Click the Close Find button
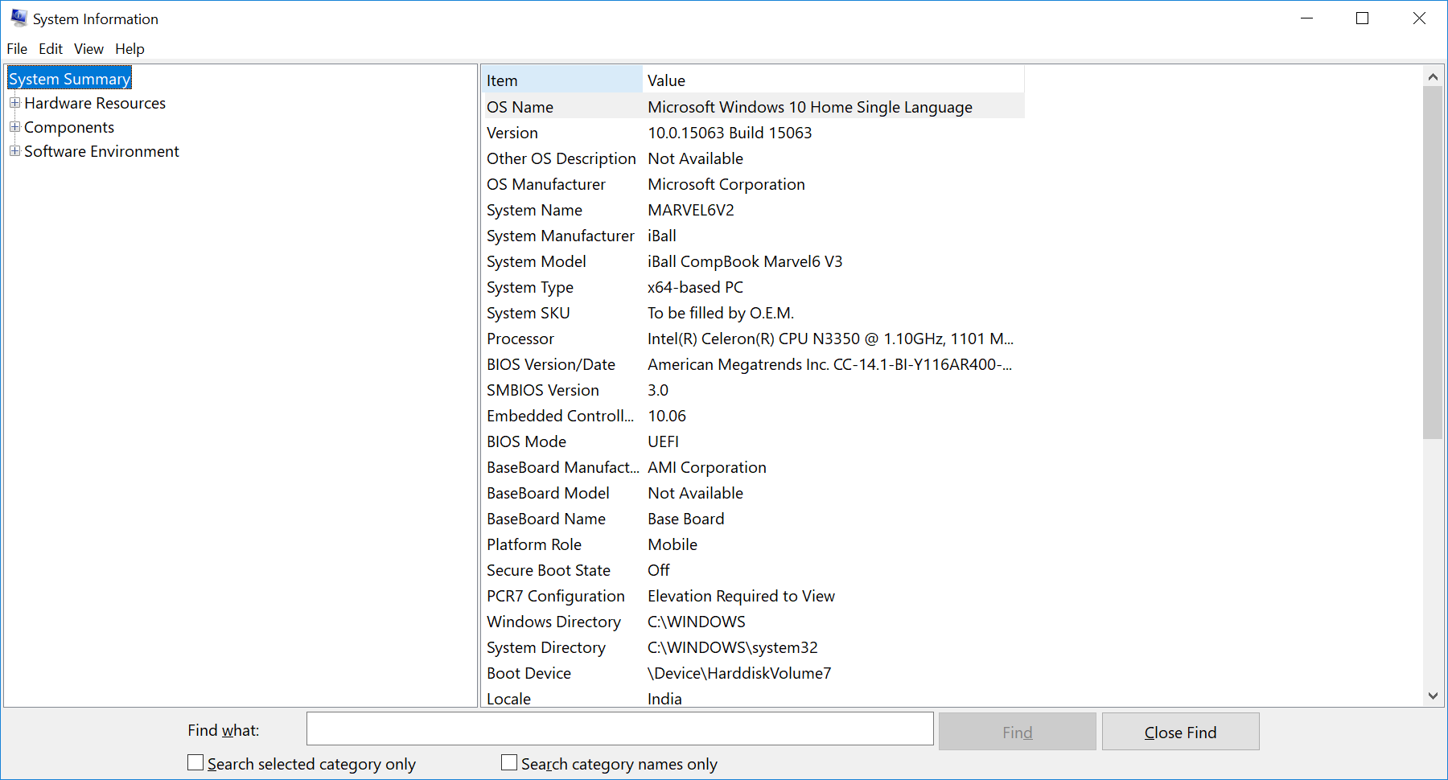The image size is (1448, 780). tap(1180, 731)
